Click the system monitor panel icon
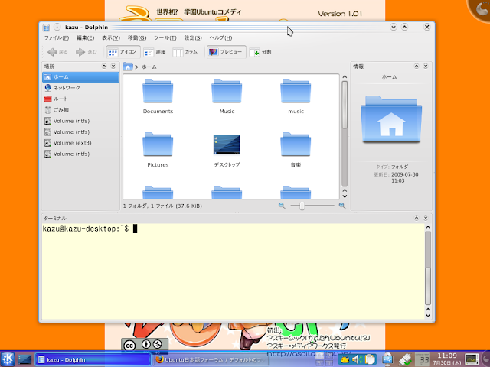 tap(472, 359)
